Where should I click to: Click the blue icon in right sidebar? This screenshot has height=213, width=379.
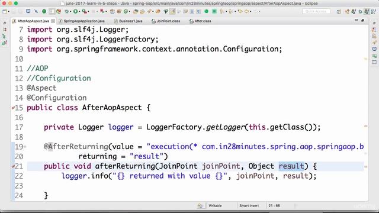point(374,49)
